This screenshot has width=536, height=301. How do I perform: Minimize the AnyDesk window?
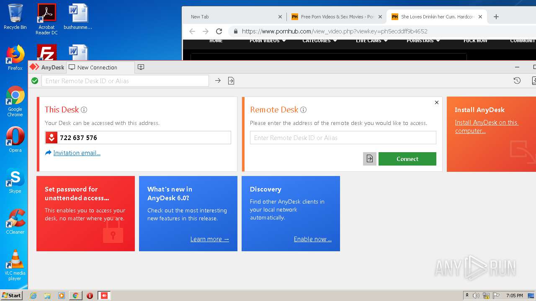[x=517, y=67]
